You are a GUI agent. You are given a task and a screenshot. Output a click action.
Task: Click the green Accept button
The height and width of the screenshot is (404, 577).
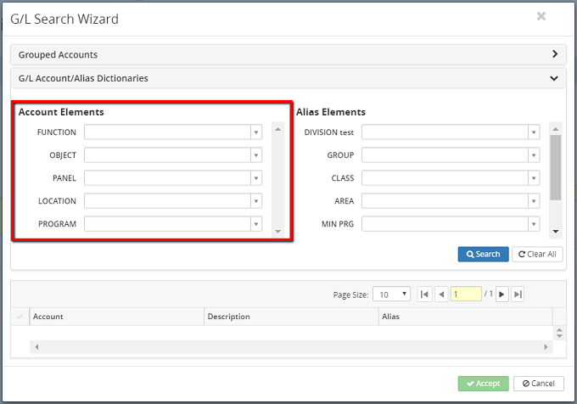(483, 384)
